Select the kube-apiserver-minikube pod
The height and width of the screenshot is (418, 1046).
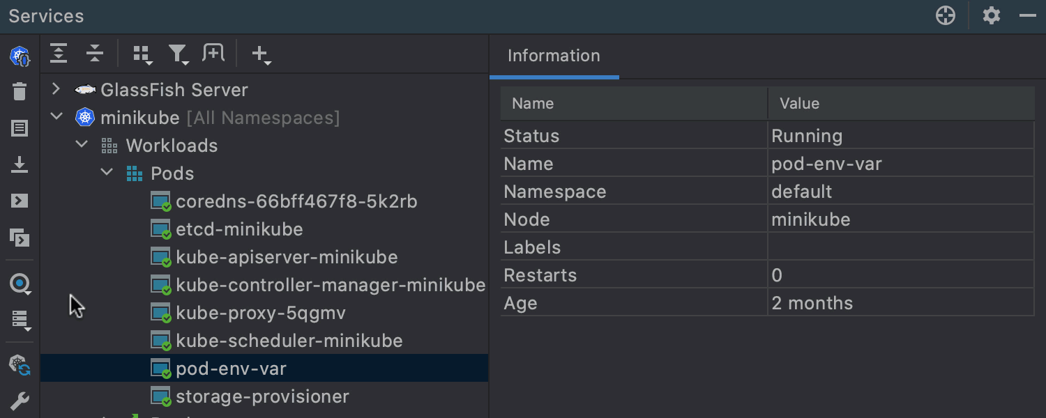tap(287, 257)
